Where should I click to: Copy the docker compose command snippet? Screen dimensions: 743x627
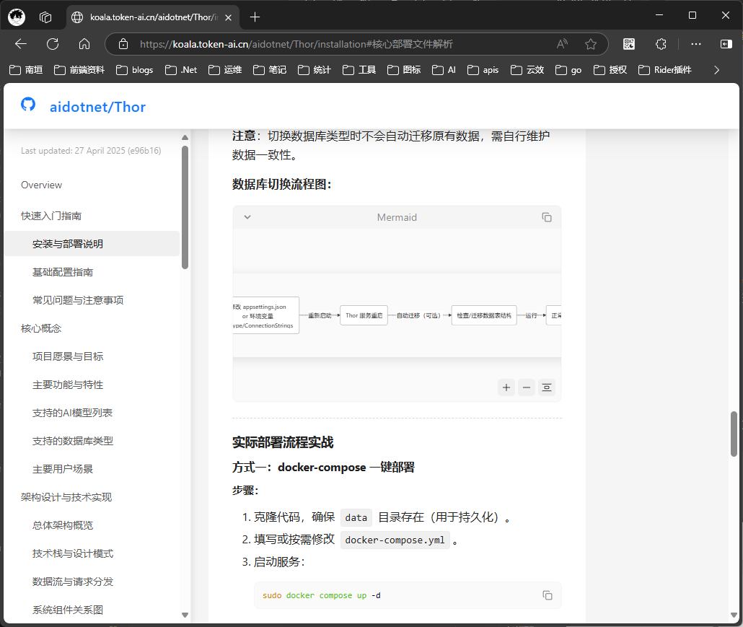[548, 595]
